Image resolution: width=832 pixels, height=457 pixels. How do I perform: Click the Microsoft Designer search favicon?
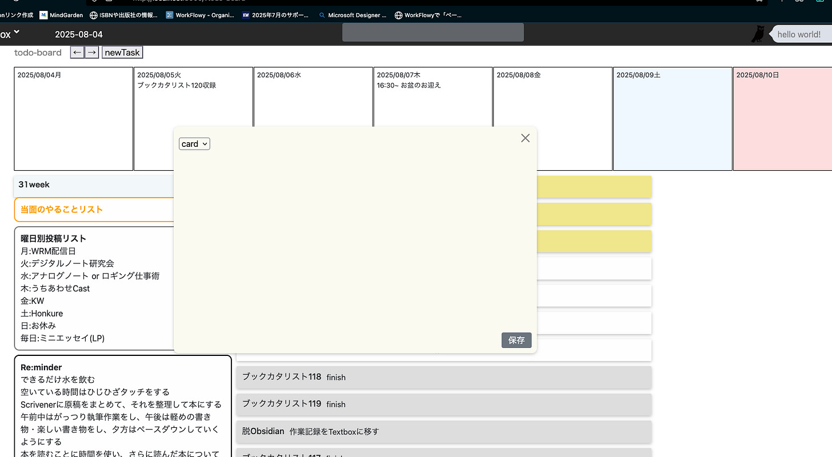tap(322, 15)
